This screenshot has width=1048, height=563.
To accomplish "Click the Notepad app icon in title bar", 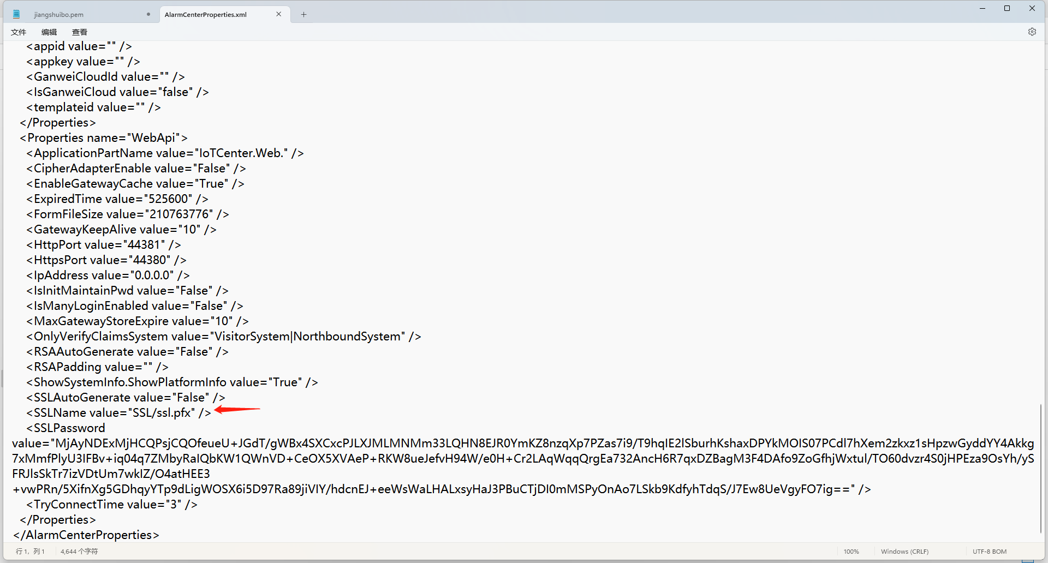I will click(16, 14).
